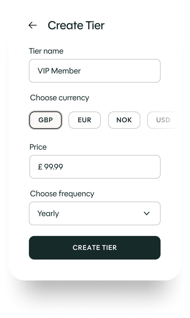Open the Yearly frequency dropdown
Image resolution: width=190 pixels, height=318 pixels.
94,213
